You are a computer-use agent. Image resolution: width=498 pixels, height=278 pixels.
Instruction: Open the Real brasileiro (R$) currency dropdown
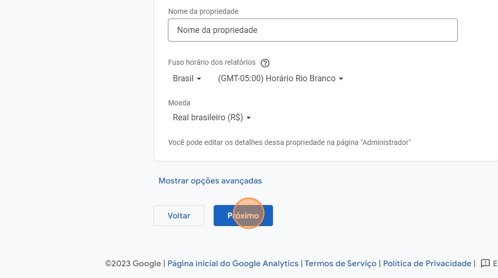pos(212,118)
